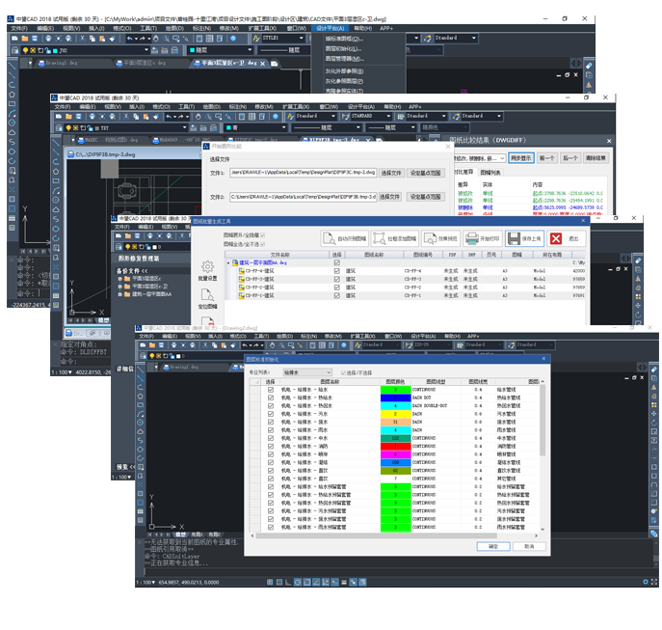Uncheck the 机电-给排水-污水 layer checkbox
The width and height of the screenshot is (662, 630).
[x=272, y=414]
